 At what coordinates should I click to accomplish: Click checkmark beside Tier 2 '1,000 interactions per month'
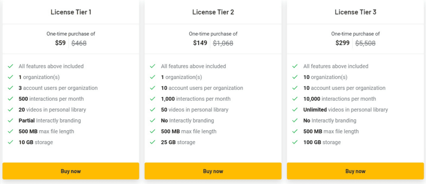[153, 99]
